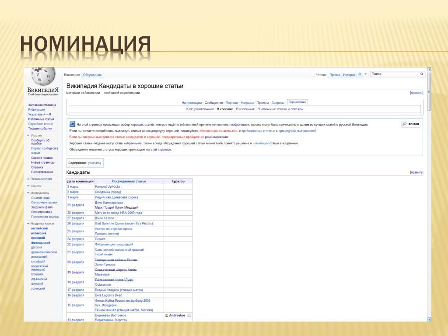Open the Порталы navigation link
Screen dimensions: 448x336
click(x=232, y=102)
